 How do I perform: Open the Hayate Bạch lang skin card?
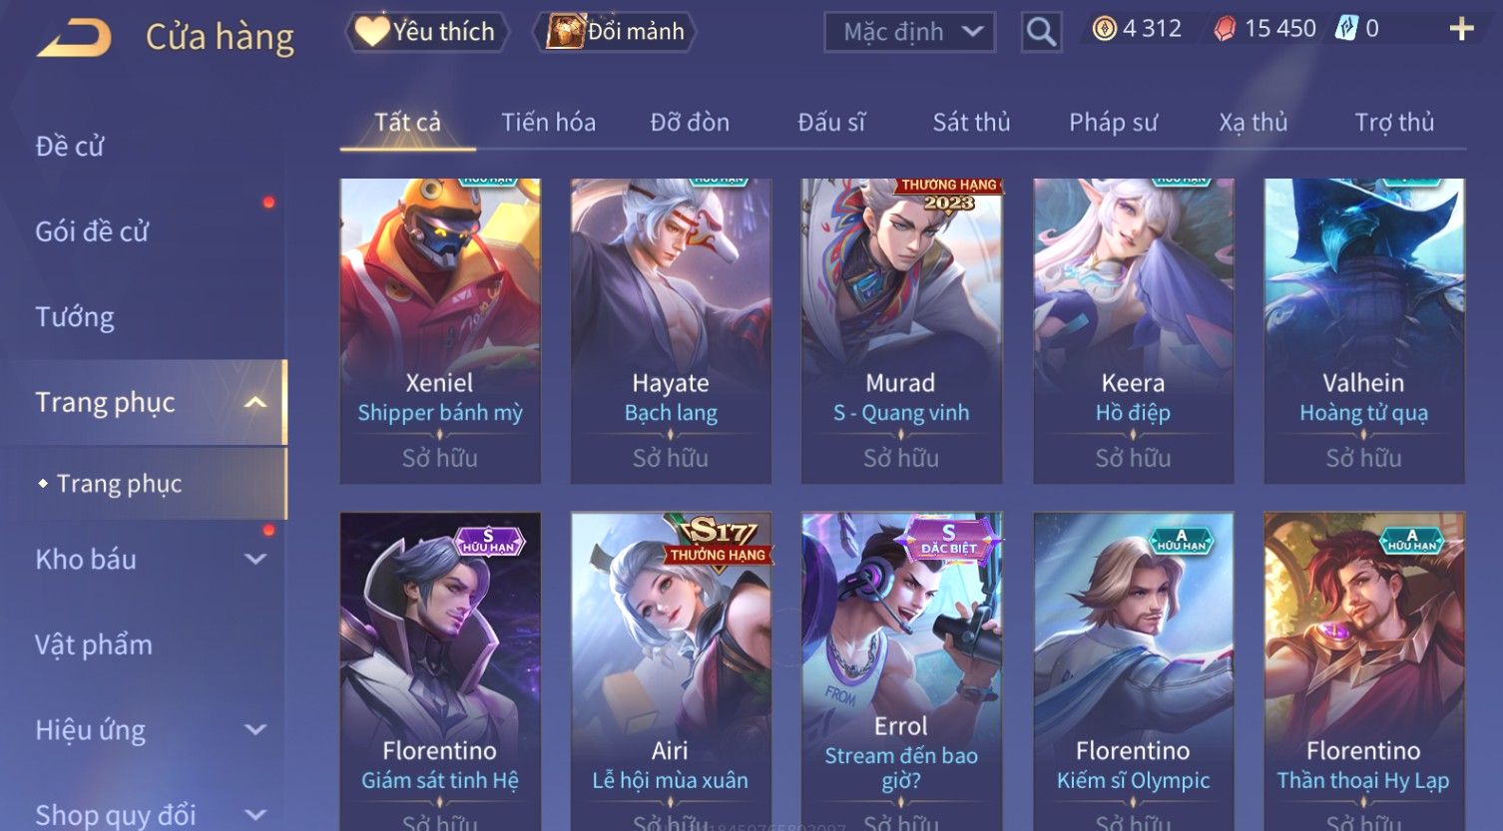click(671, 331)
